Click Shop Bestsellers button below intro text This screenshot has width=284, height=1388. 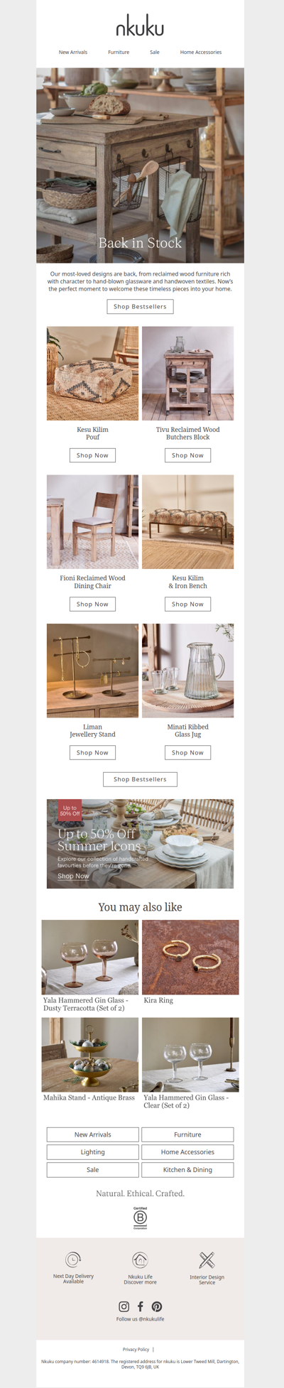pos(140,307)
